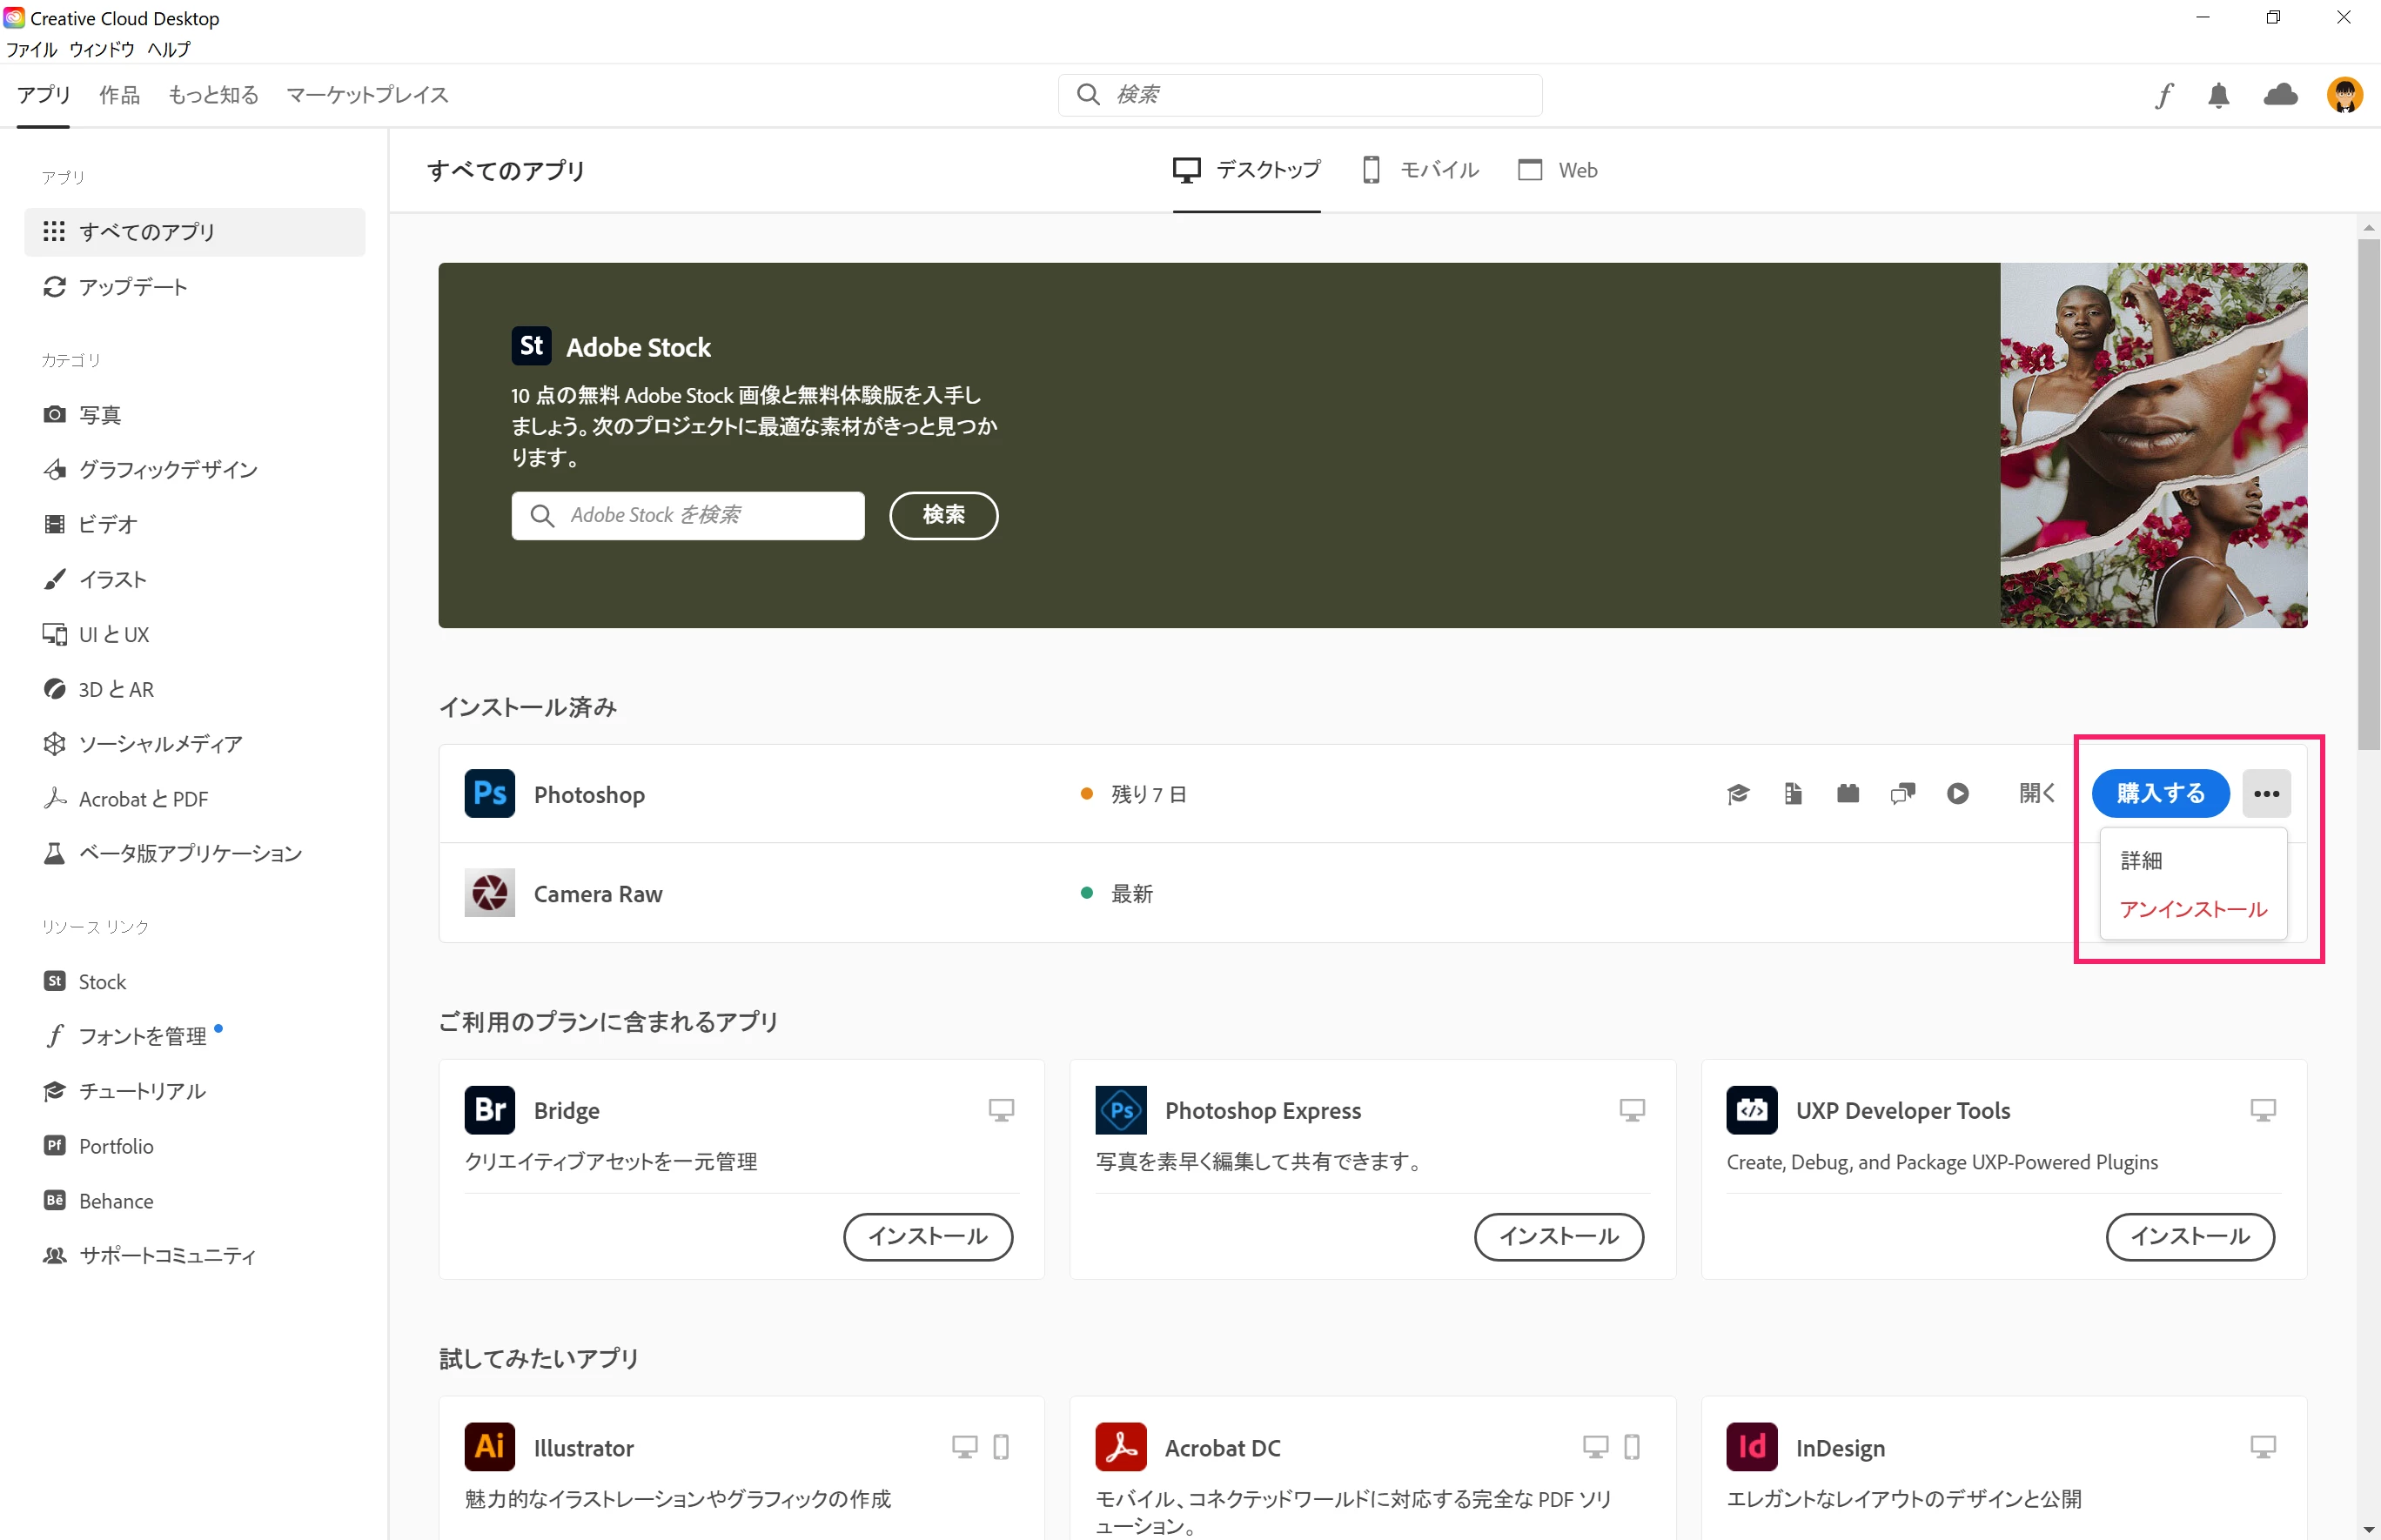Open Photoshop more options ellipsis menu
The height and width of the screenshot is (1540, 2381).
click(x=2266, y=794)
